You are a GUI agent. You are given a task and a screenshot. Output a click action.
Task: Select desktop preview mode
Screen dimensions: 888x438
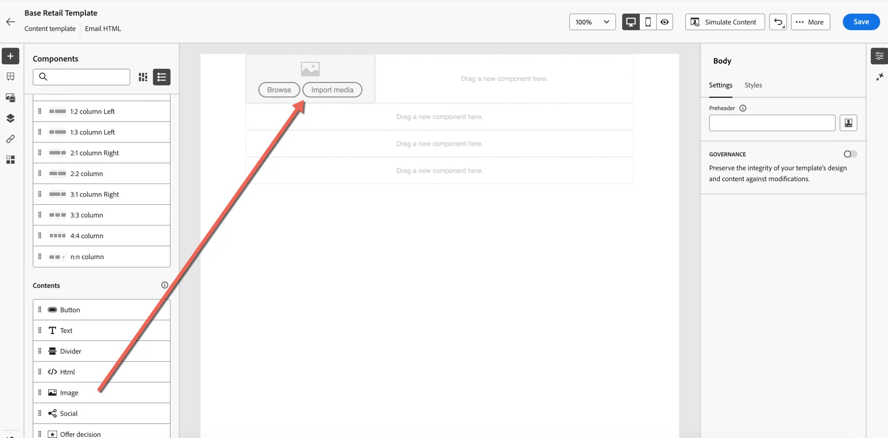point(631,22)
